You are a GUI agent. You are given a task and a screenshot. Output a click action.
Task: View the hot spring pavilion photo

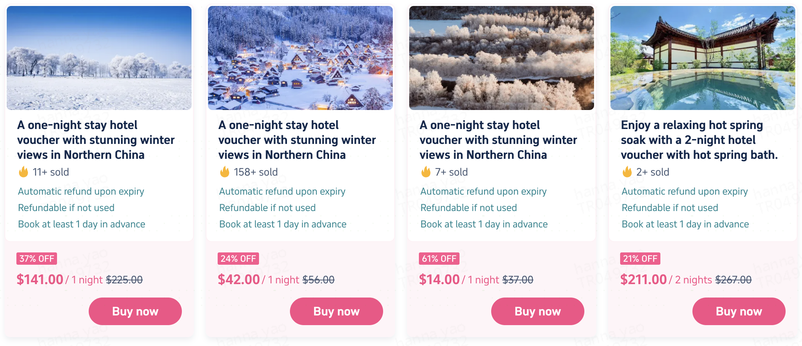point(703,58)
